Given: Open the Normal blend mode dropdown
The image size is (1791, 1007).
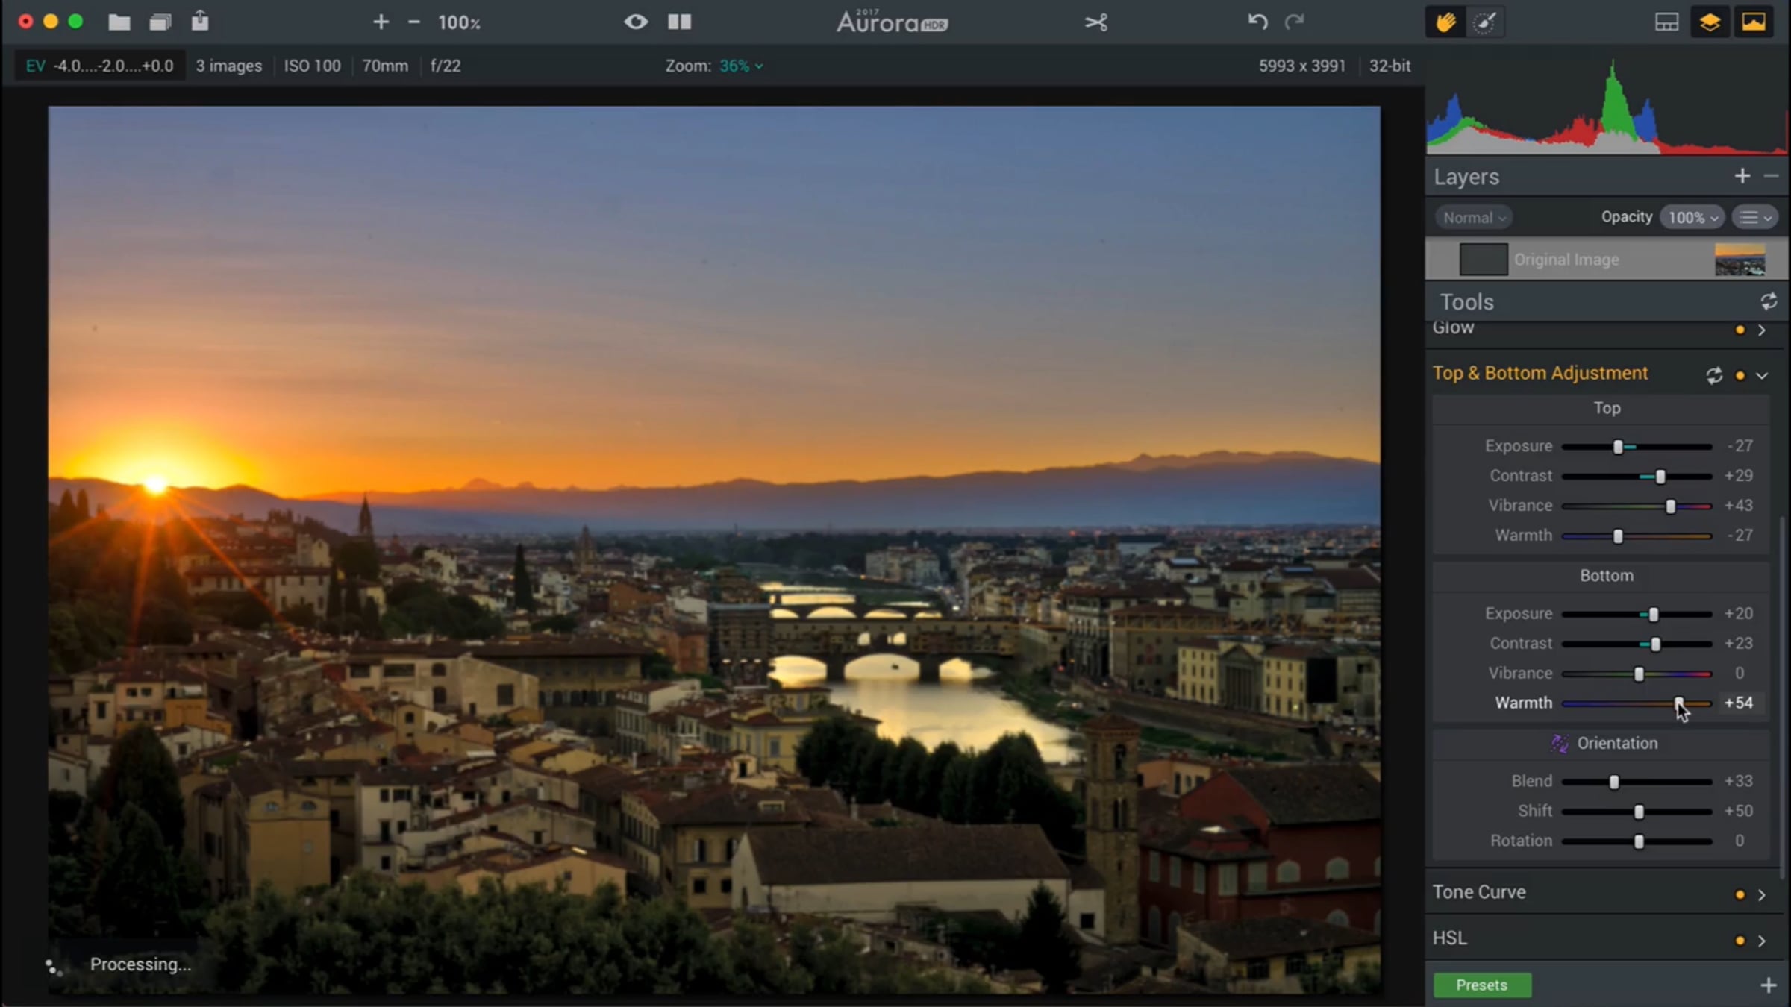Looking at the screenshot, I should 1474,217.
